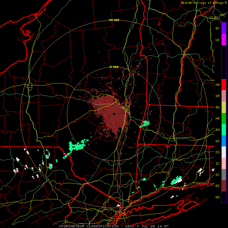Click the BI legend label
This screenshot has height=228, width=228.
(217, 186)
